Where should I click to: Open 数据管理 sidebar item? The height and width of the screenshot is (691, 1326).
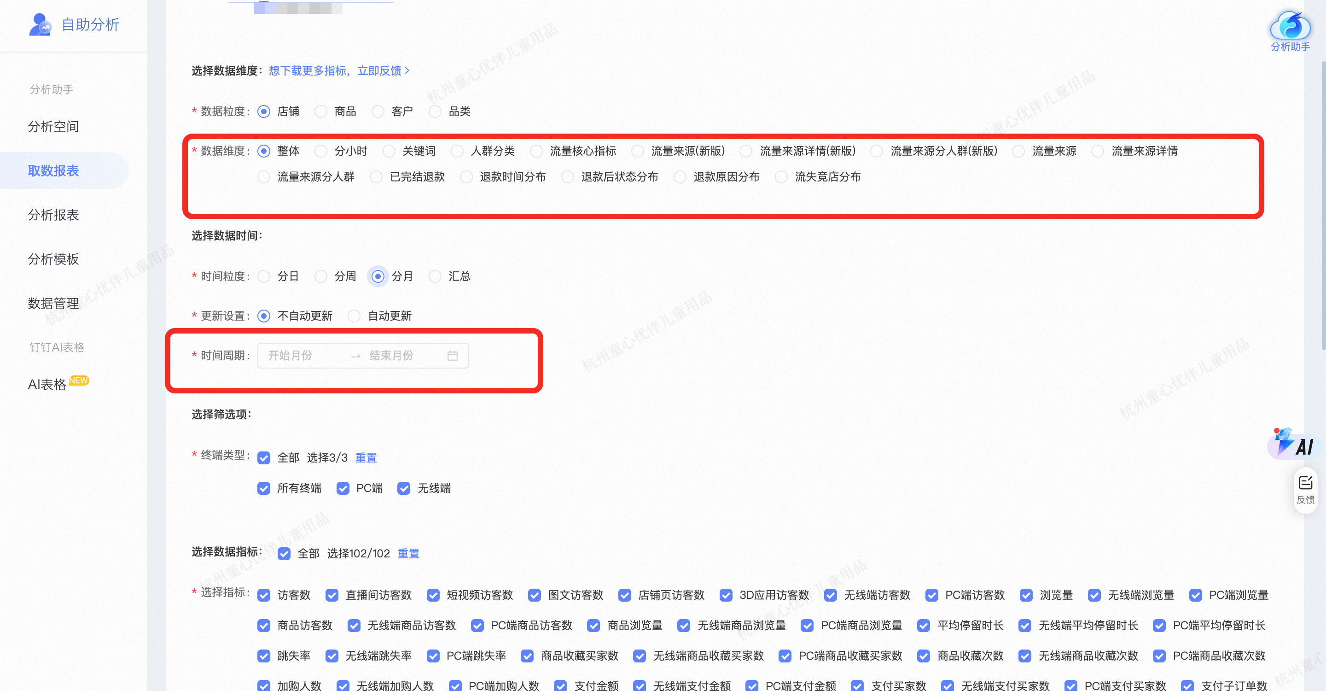53,304
